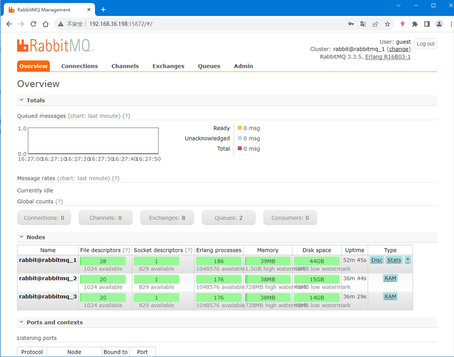Close the RabbitMQ Management tab
Viewport: 454px width, 357px height.
89,9
